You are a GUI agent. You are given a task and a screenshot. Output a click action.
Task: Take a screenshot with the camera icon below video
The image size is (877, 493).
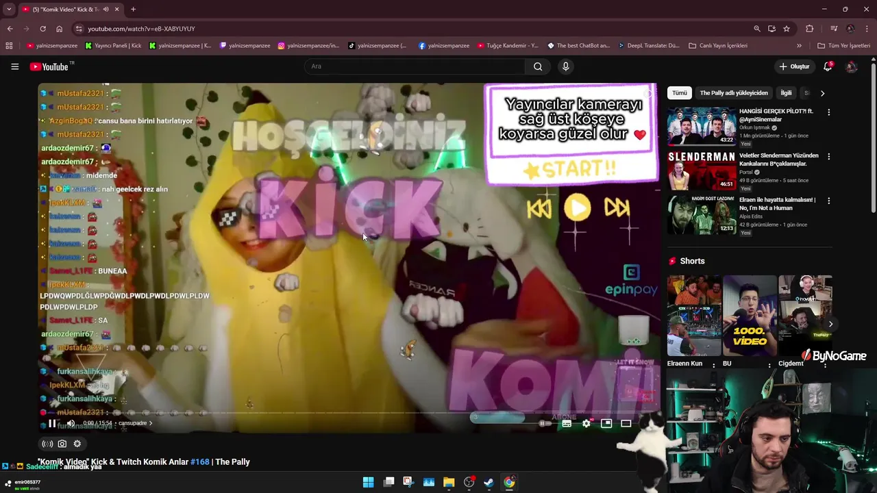pyautogui.click(x=62, y=444)
